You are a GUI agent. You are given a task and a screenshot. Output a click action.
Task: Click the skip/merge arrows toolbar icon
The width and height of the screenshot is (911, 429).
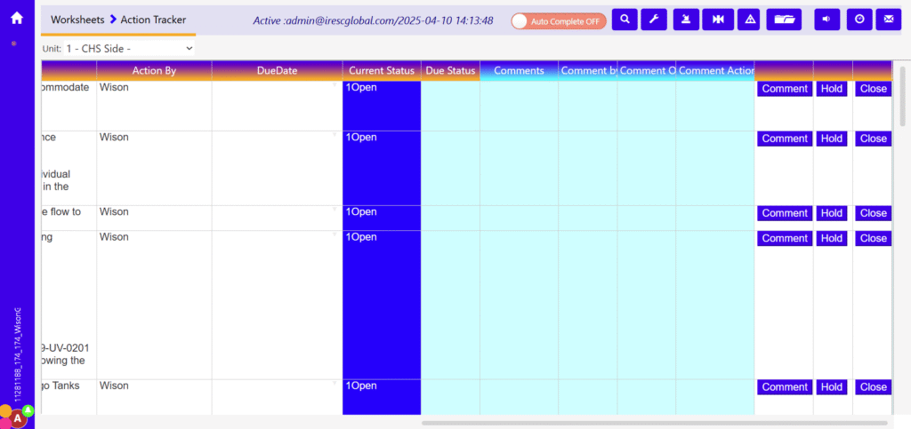pyautogui.click(x=717, y=20)
